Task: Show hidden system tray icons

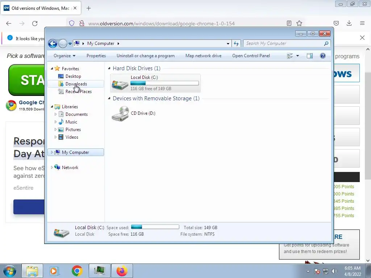Action: coord(308,271)
